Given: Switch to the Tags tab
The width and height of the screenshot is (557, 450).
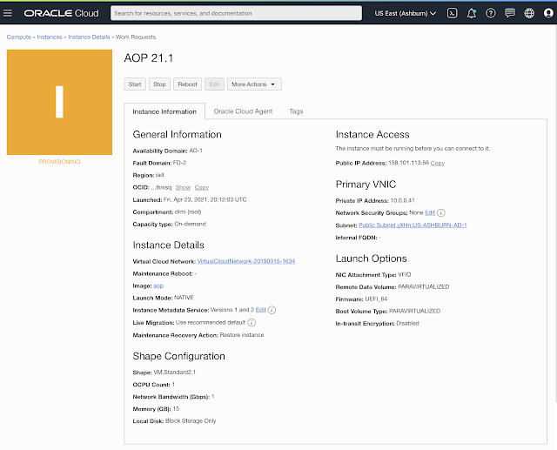Looking at the screenshot, I should (x=296, y=111).
